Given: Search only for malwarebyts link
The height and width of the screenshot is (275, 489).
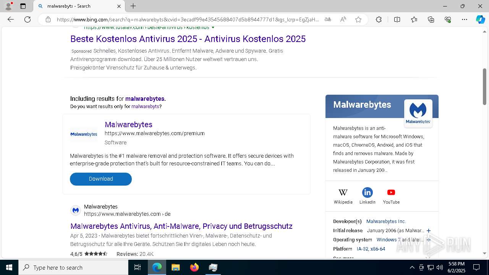Looking at the screenshot, I should 145,107.
